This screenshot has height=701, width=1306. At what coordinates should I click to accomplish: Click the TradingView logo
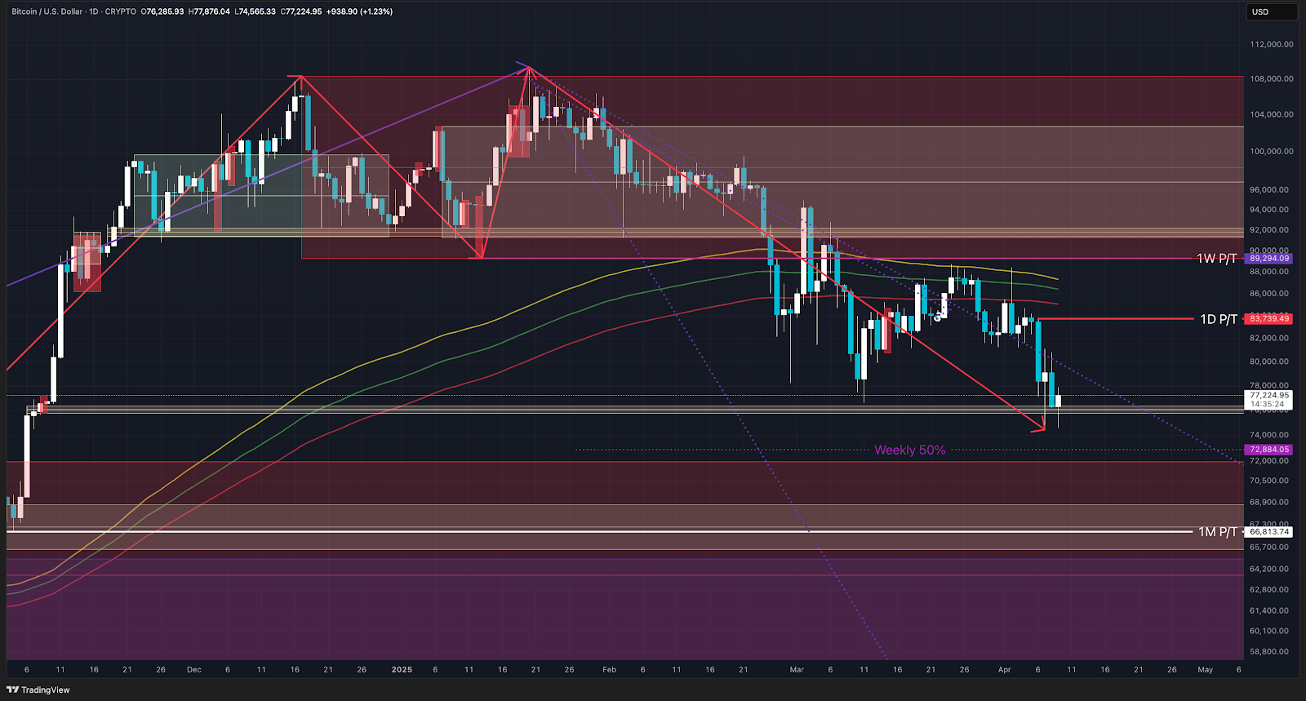coord(38,690)
